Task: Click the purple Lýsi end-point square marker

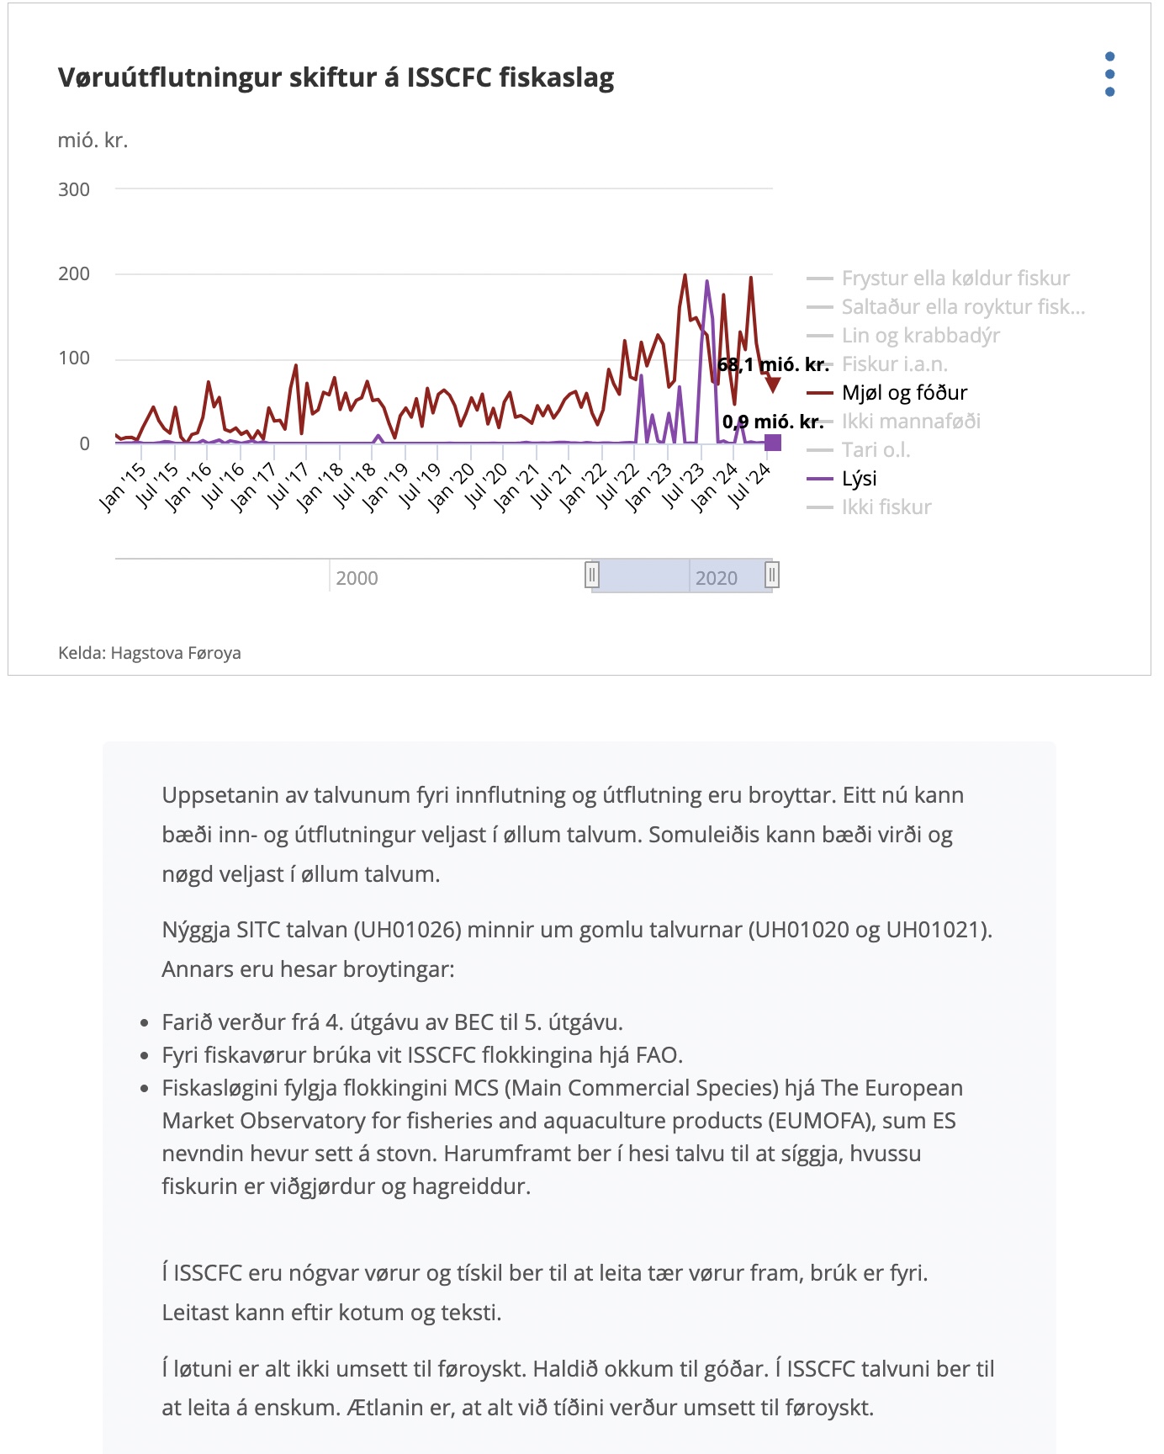Action: coord(773,443)
